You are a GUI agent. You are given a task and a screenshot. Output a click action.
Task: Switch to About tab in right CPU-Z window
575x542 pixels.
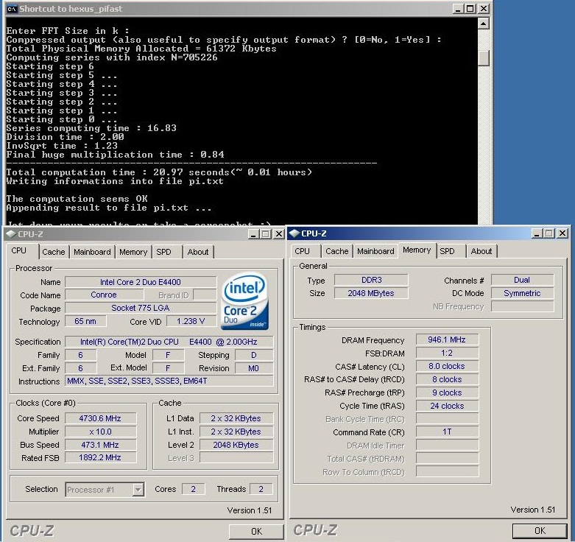tap(481, 251)
